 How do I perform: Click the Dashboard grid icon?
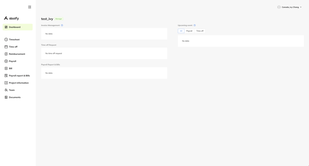[6, 27]
